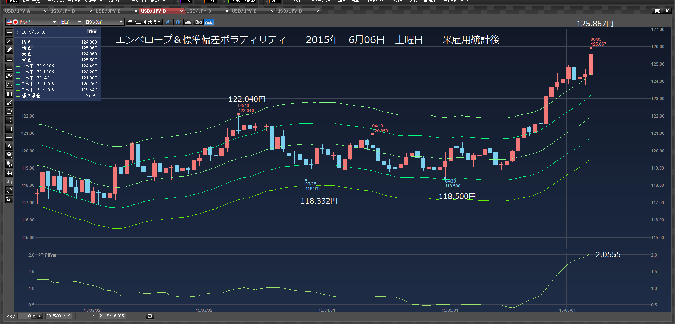The width and height of the screenshot is (675, 324).
Task: Maximize the chart panel with top-right icon
Action: pyautogui.click(x=657, y=11)
